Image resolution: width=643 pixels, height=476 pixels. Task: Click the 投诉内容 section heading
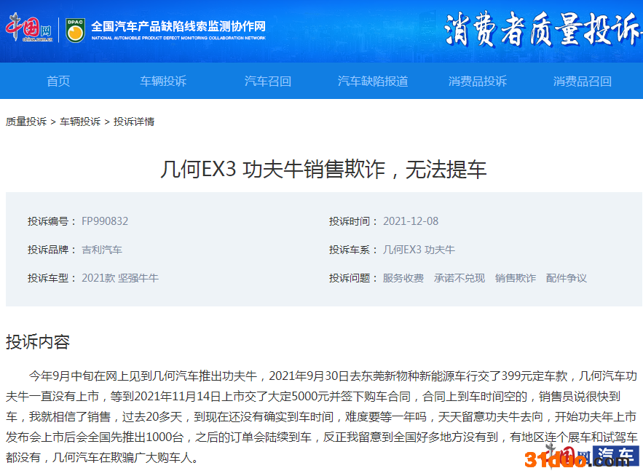click(x=38, y=341)
